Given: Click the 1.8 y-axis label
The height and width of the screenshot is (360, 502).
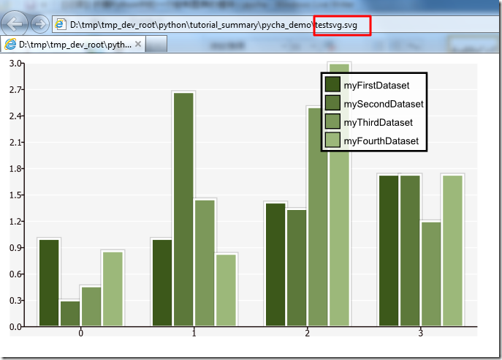Looking at the screenshot, I should (15, 168).
